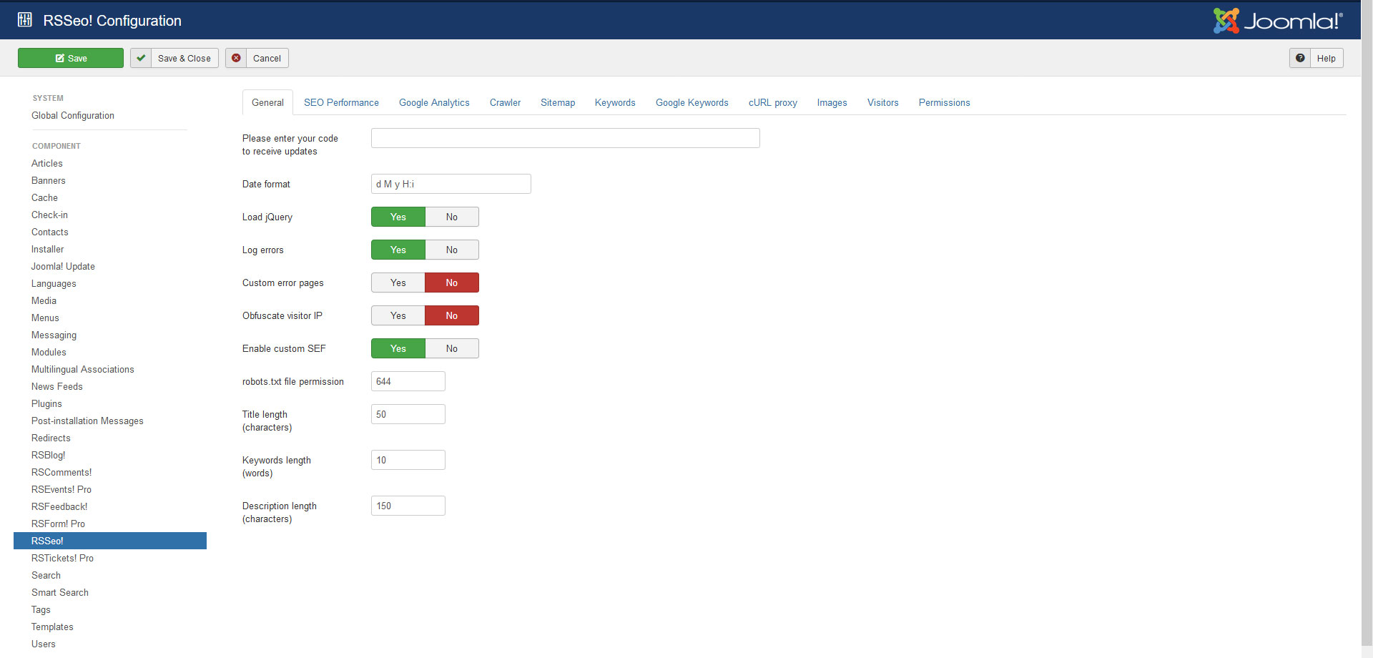Click the Description length field
The width and height of the screenshot is (1373, 658).
click(x=408, y=506)
